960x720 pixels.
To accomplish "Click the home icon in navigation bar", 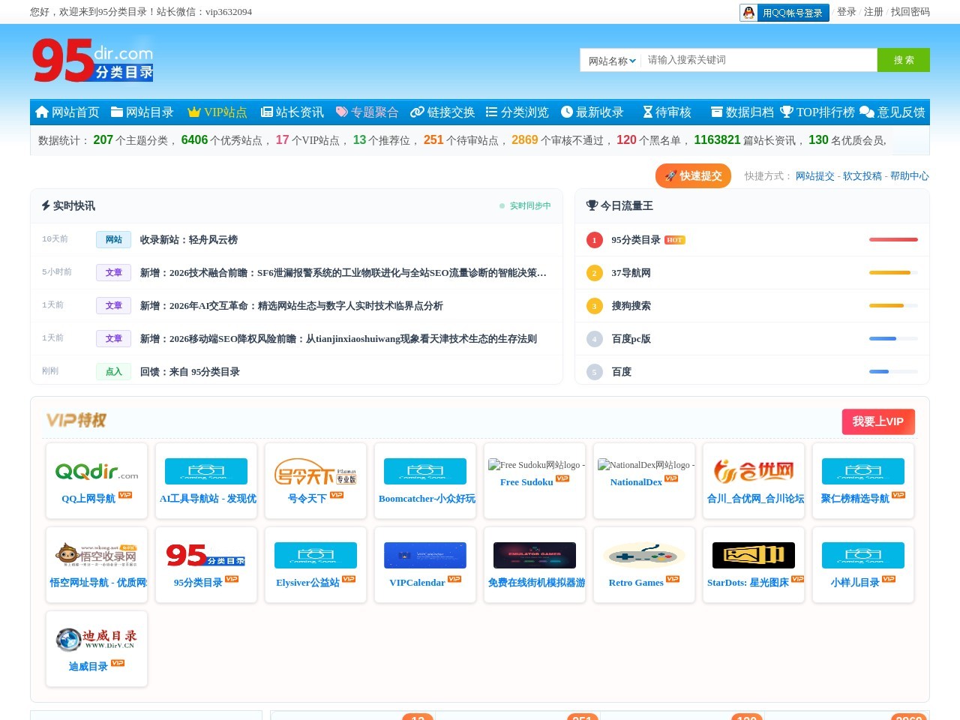I will (42, 112).
